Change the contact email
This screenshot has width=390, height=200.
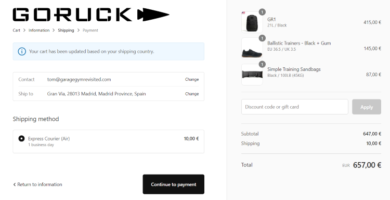point(192,80)
